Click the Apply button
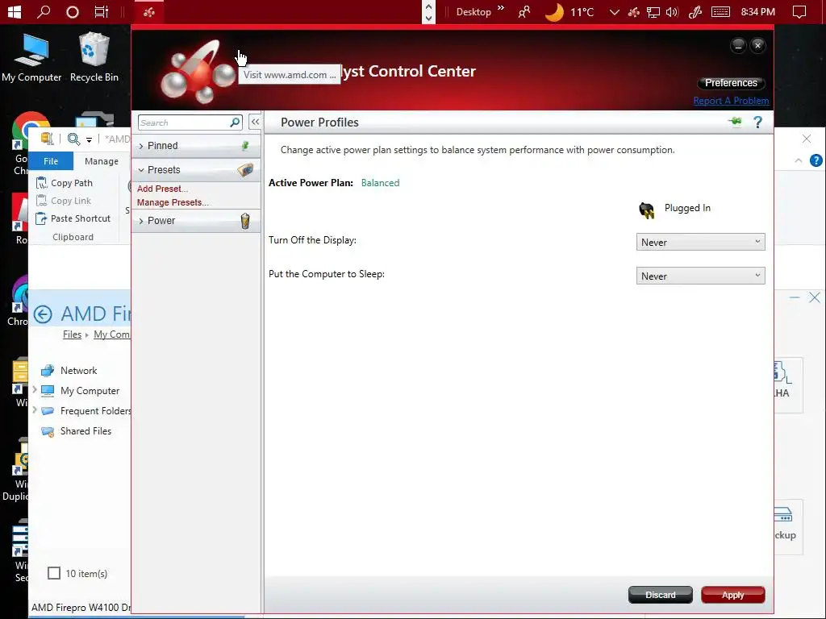 pyautogui.click(x=732, y=595)
